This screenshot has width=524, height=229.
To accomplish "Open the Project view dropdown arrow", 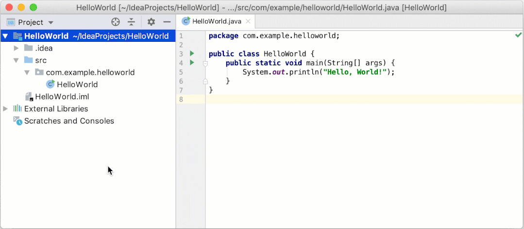I will tap(51, 23).
